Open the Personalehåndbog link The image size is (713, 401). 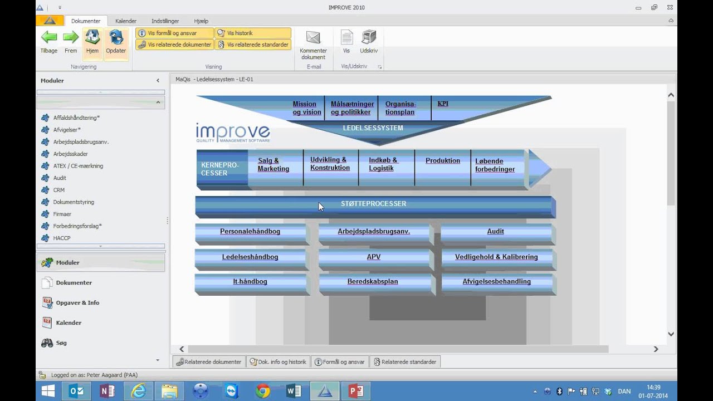tap(250, 231)
